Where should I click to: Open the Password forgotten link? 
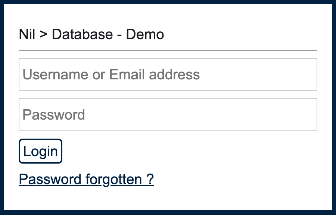point(86,179)
